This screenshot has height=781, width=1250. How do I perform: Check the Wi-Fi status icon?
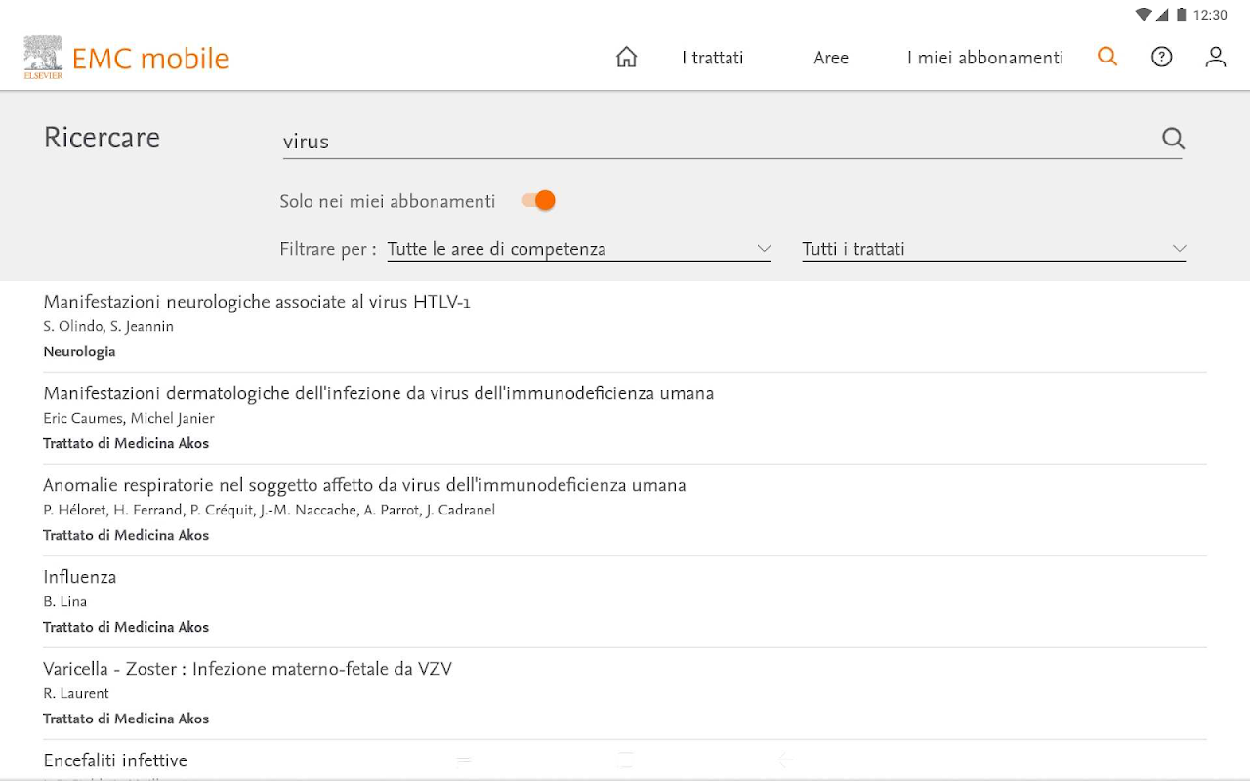click(1143, 15)
